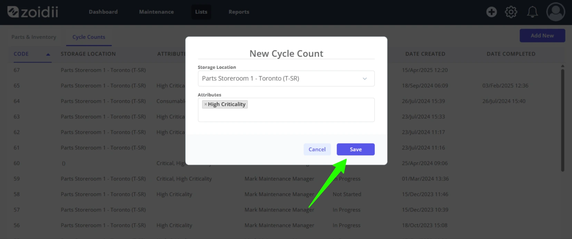
Task: Click In Progress status in row 57
Action: click(x=347, y=210)
